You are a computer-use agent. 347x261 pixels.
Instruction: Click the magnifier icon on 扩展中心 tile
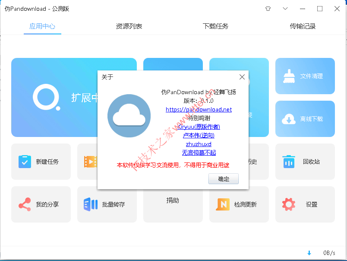[47, 97]
